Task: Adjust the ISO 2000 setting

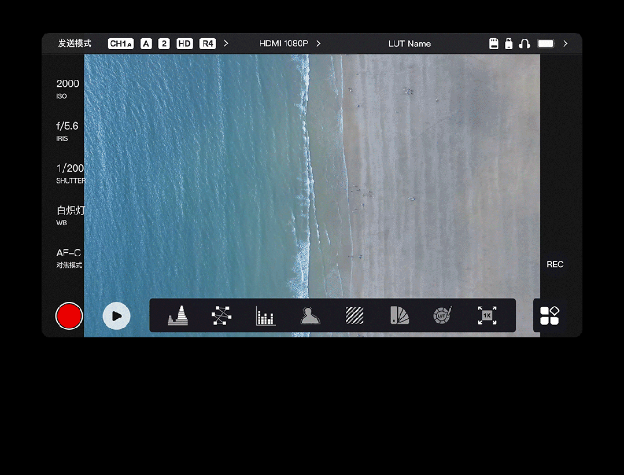Action: click(x=68, y=89)
